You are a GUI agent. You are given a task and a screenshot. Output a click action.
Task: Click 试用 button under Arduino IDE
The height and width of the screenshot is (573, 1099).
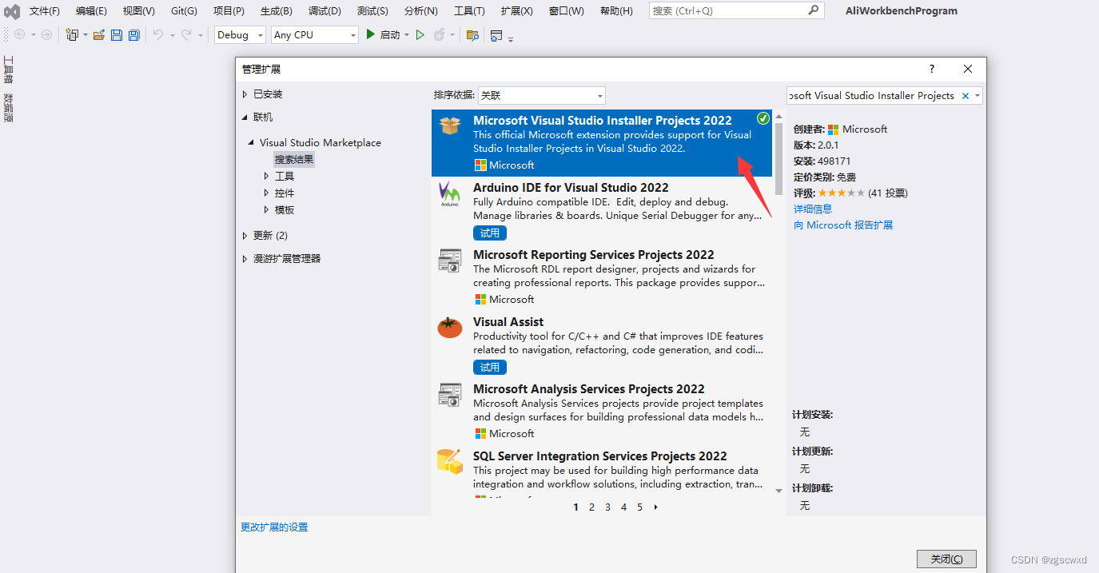490,233
